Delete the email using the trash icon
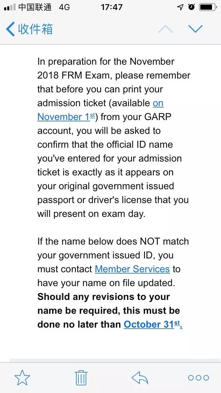 tap(81, 377)
